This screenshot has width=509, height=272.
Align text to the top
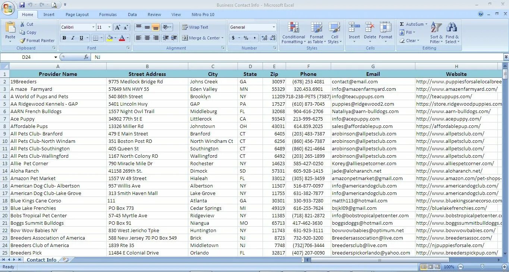tap(138, 27)
